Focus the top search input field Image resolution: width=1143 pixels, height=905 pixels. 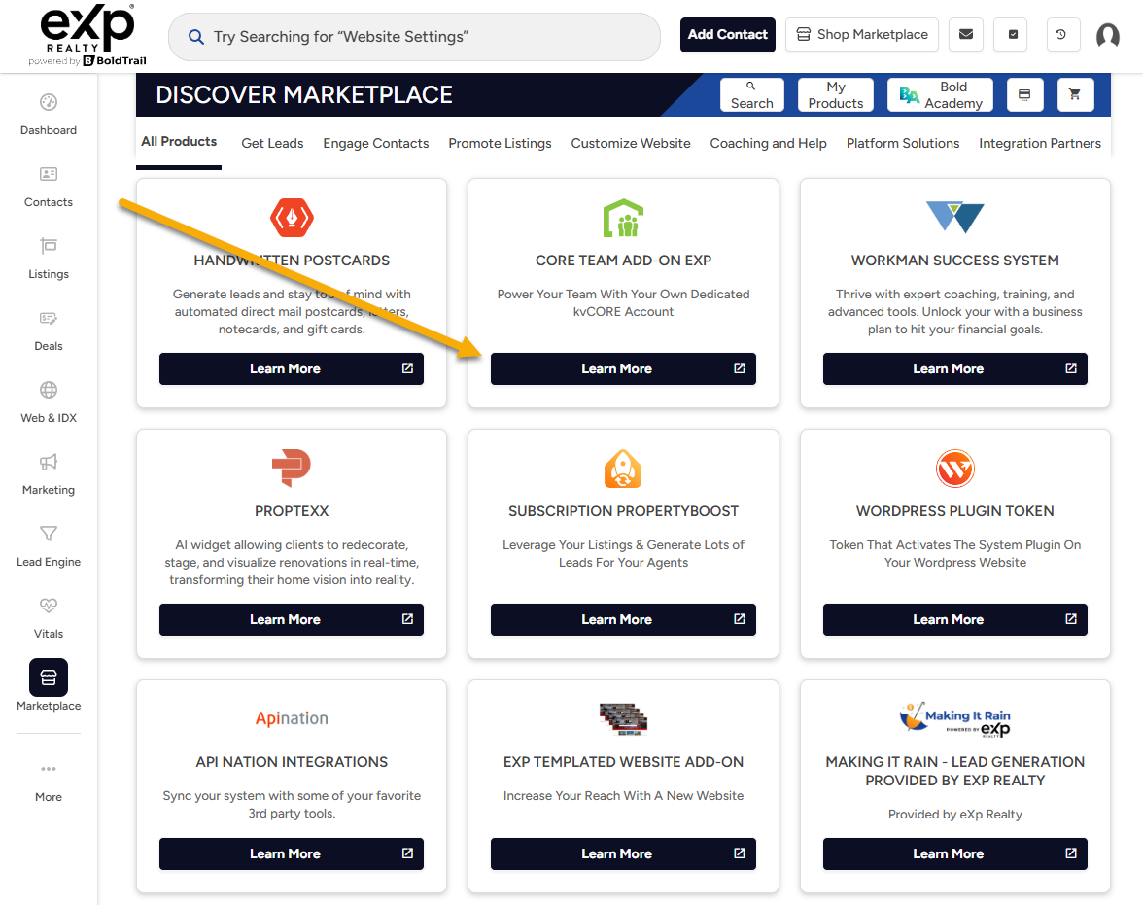coord(414,37)
